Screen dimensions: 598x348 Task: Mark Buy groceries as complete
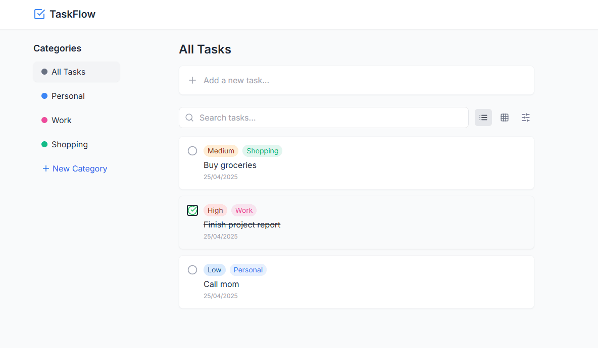point(192,151)
